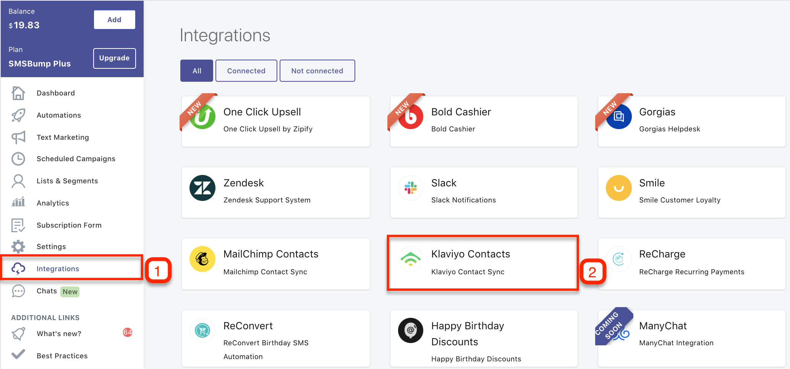Switch to the Connected filter tab
This screenshot has height=369, width=790.
[246, 71]
